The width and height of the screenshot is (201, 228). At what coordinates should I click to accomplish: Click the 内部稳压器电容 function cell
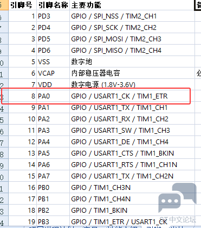pyautogui.click(x=132, y=73)
